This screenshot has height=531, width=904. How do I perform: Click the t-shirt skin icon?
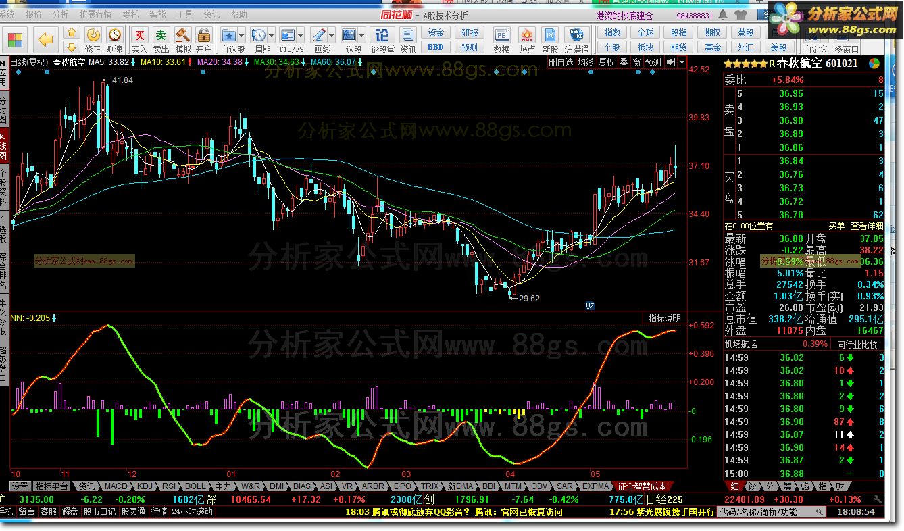(741, 15)
